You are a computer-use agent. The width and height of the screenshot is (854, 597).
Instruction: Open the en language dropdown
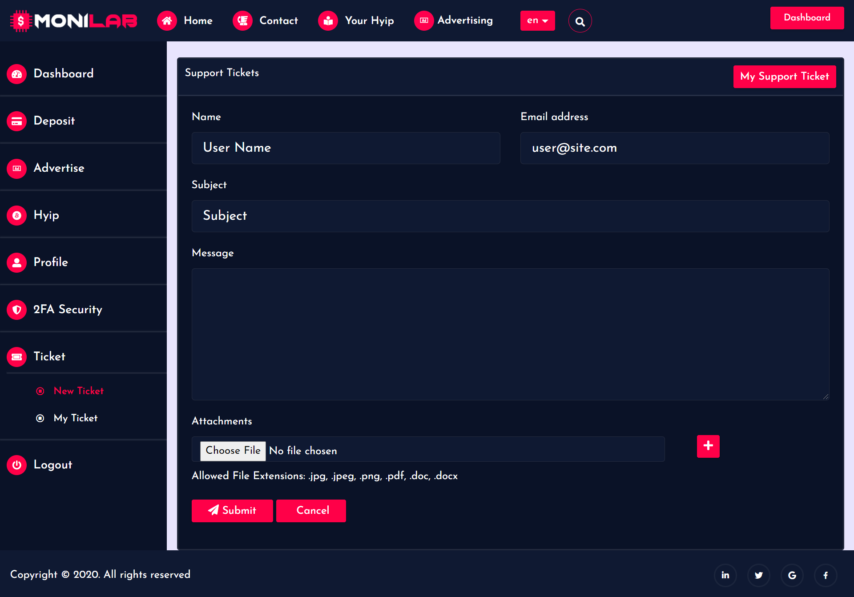point(537,21)
